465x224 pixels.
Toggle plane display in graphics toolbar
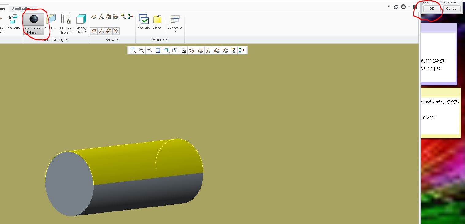pos(200,50)
